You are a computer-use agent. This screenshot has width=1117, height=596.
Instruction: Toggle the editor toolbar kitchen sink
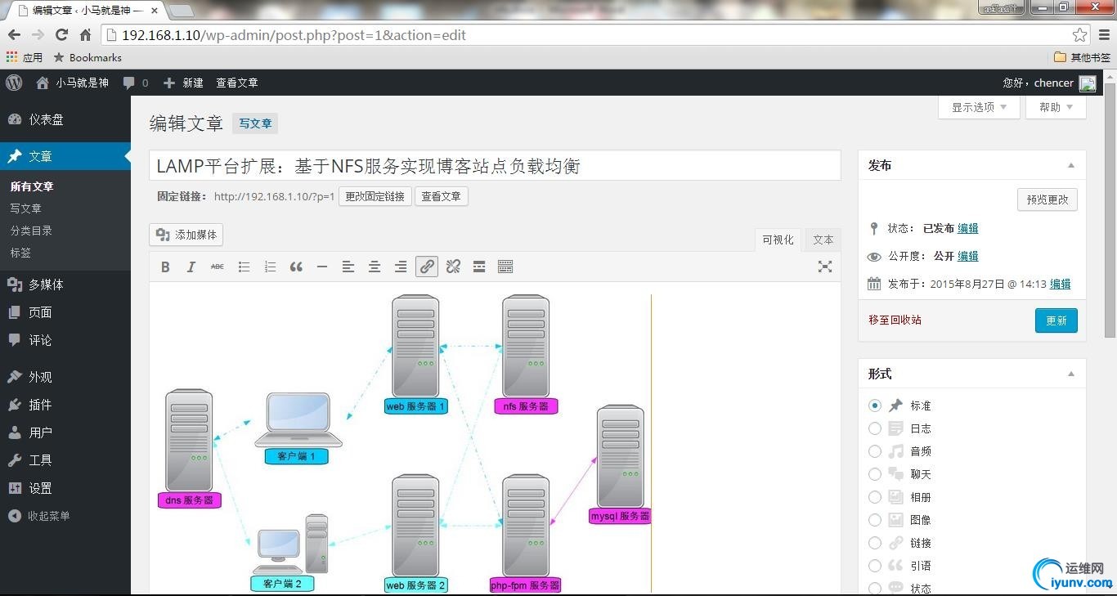pyautogui.click(x=505, y=267)
